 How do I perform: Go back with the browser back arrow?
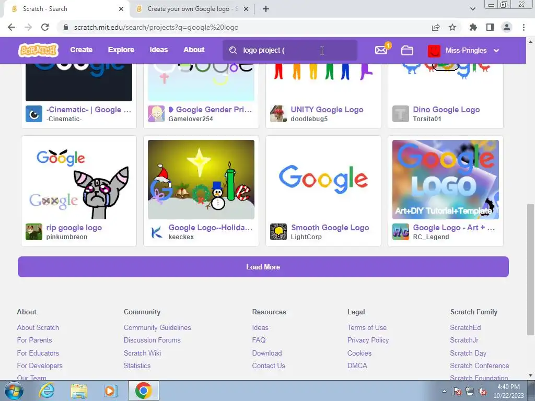(11, 27)
